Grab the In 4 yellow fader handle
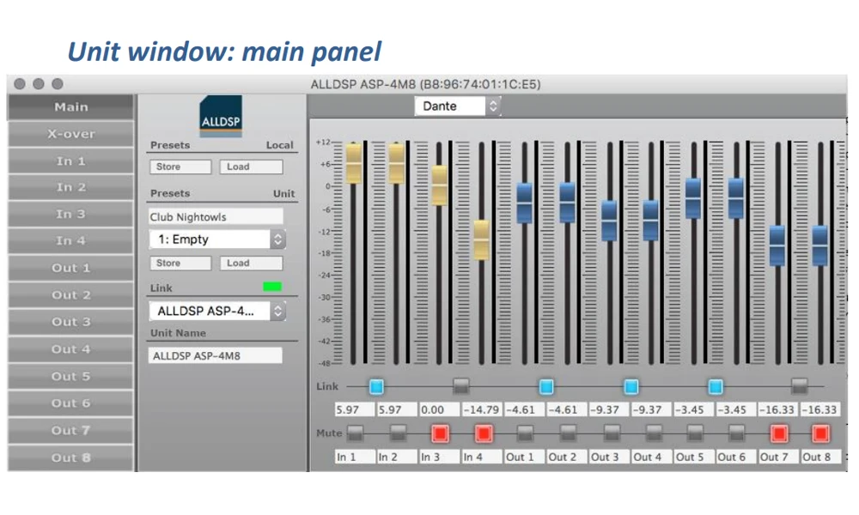859x515 pixels. 481,239
